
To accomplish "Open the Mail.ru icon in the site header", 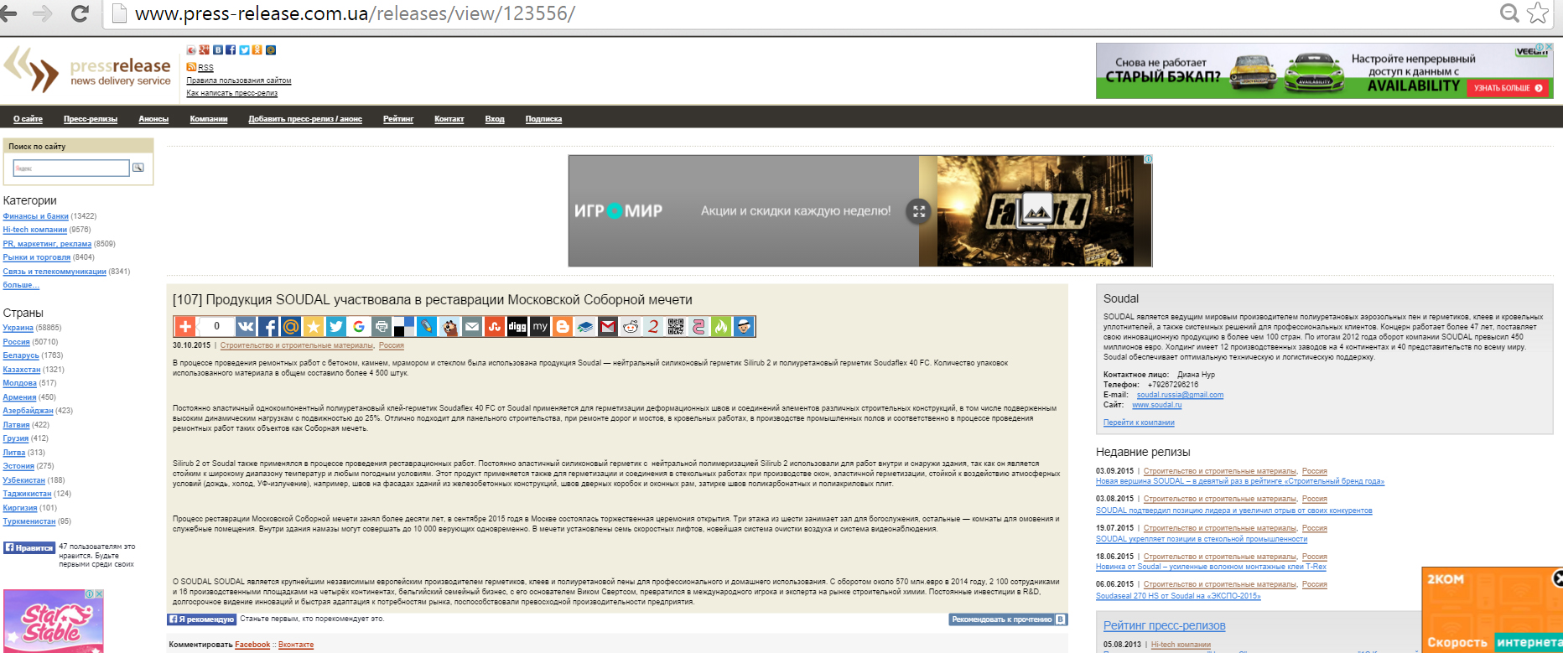I will [x=271, y=50].
